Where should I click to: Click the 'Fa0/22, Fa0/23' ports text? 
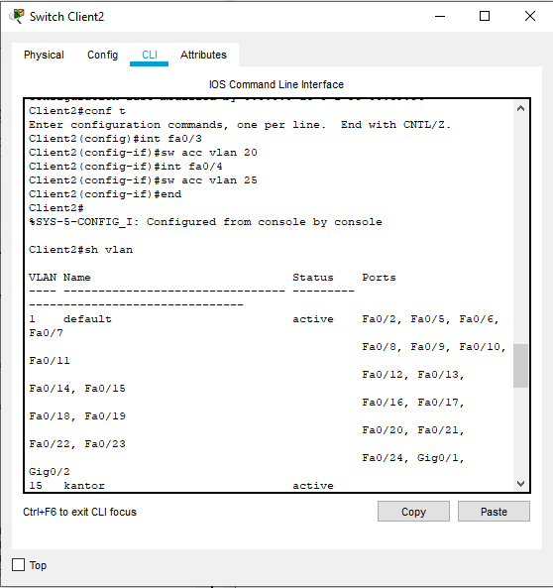pyautogui.click(x=77, y=444)
